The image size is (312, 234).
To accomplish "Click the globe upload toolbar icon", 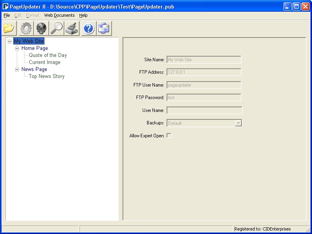I will [41, 28].
